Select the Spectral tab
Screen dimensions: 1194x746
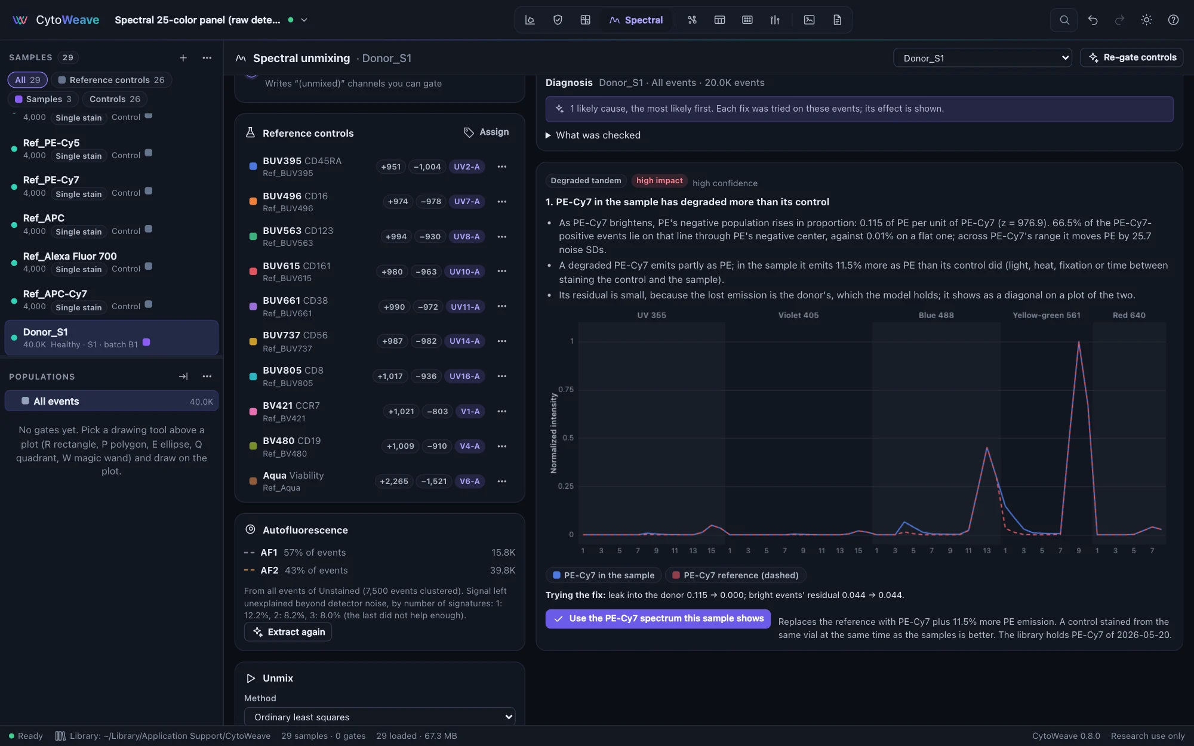636,20
